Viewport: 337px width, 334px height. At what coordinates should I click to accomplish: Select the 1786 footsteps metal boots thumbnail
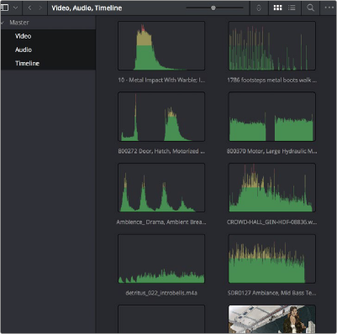tap(272, 46)
